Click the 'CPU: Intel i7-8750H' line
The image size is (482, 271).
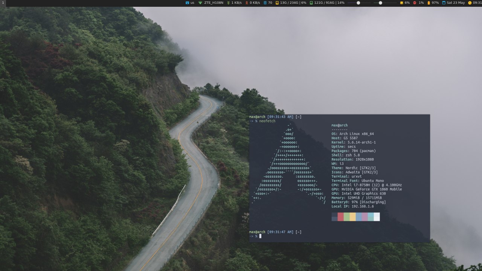[367, 185]
